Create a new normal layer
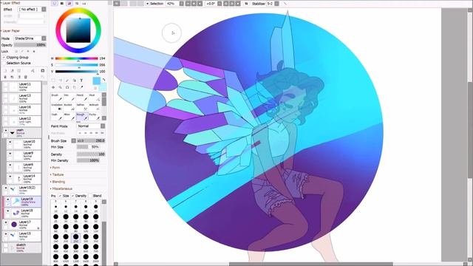The height and width of the screenshot is (266, 473). (x=5, y=71)
